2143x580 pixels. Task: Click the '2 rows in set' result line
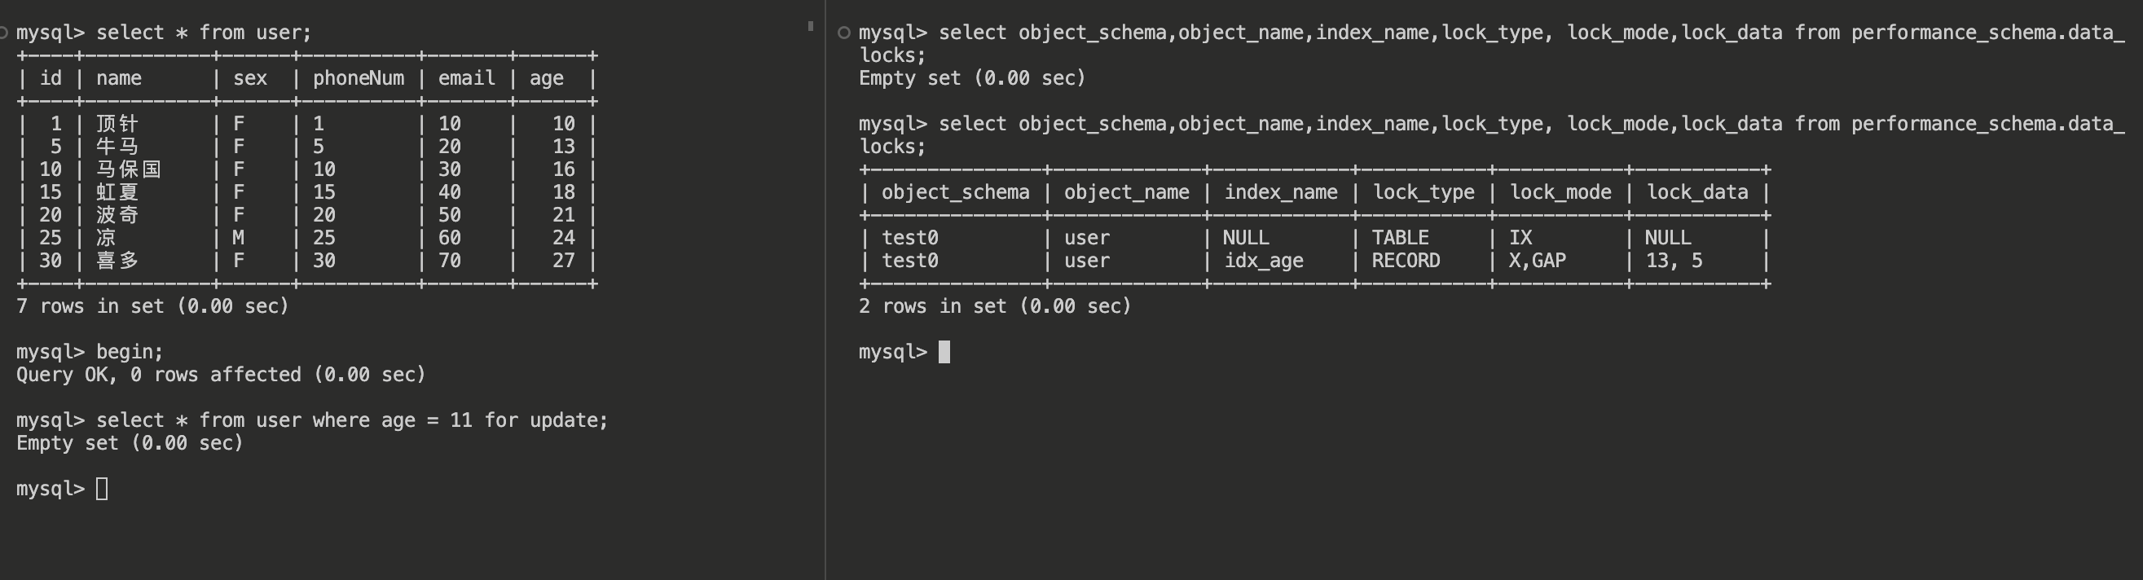click(995, 306)
